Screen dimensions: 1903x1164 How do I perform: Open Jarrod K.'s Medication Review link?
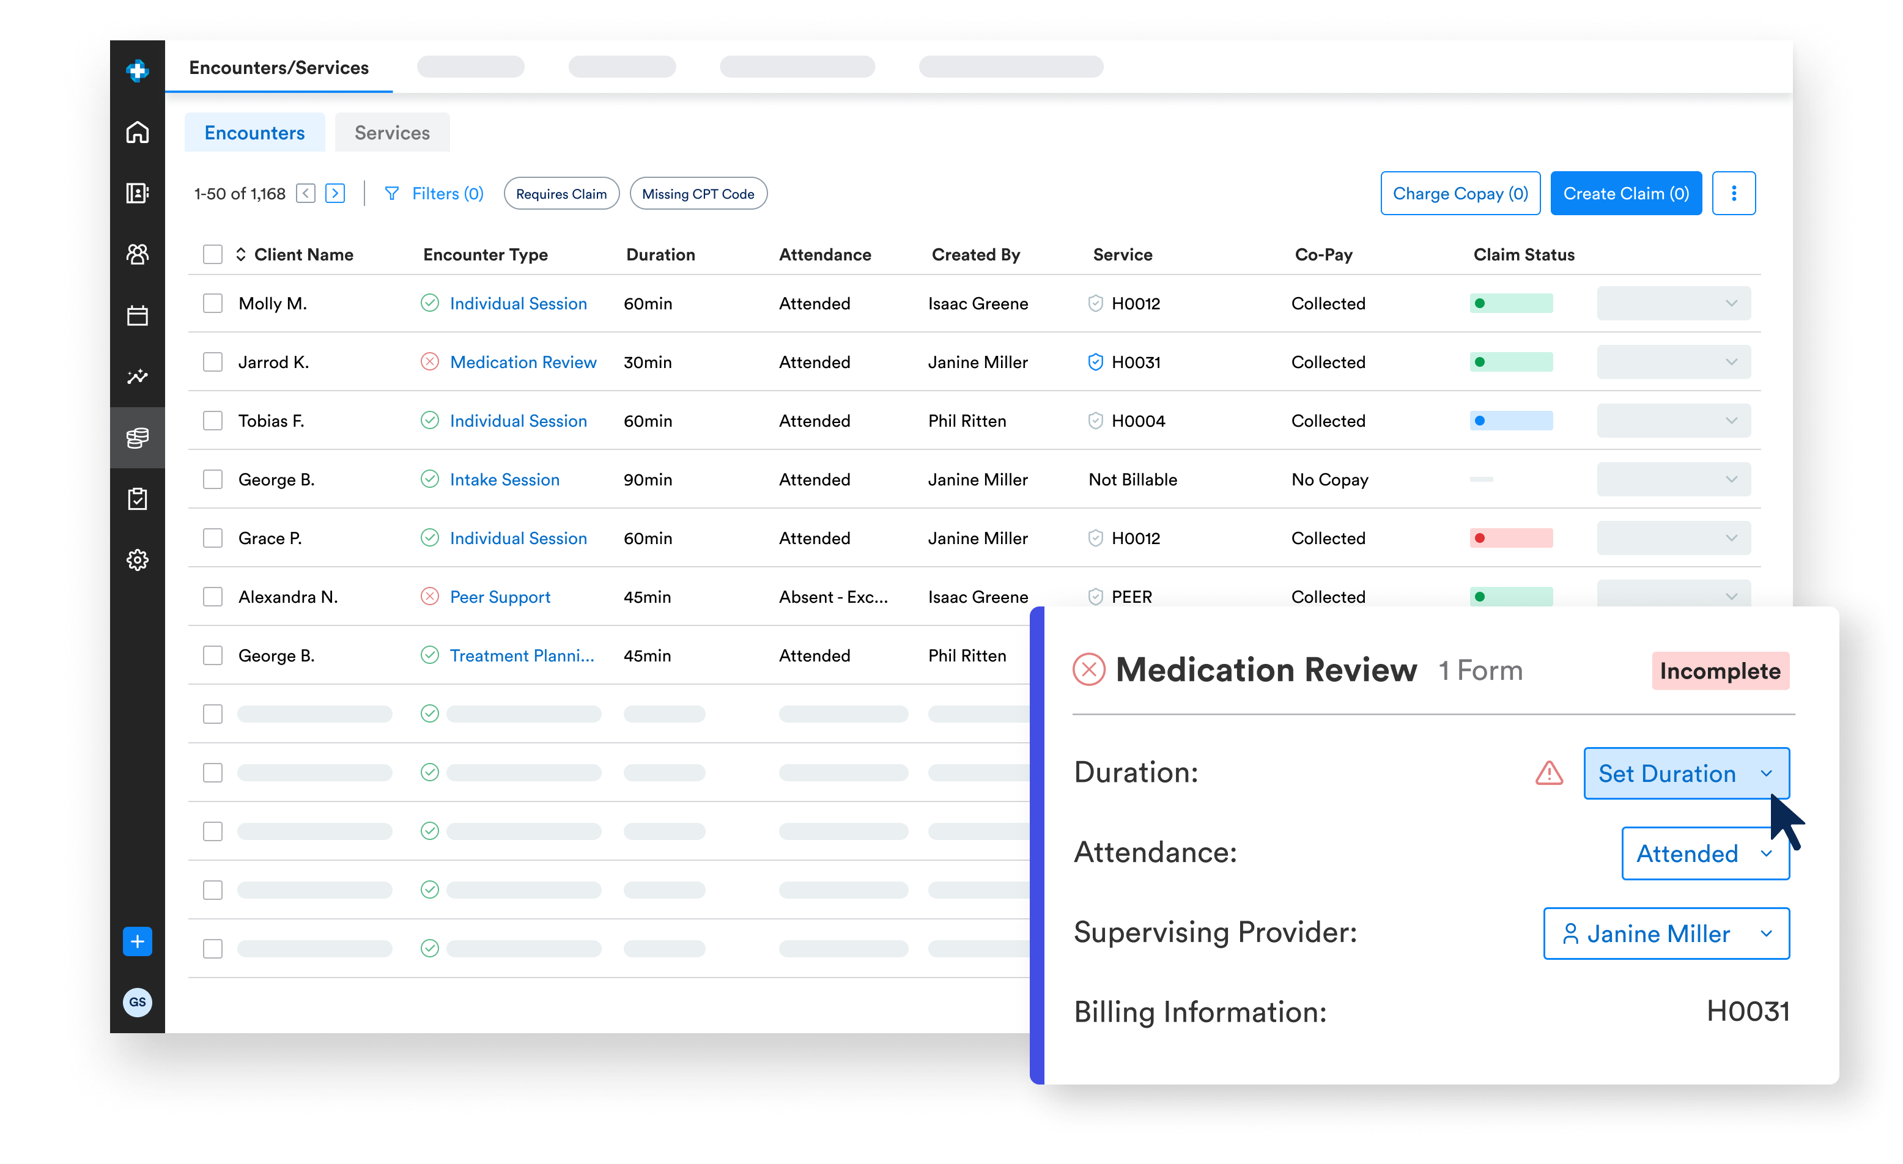point(523,362)
